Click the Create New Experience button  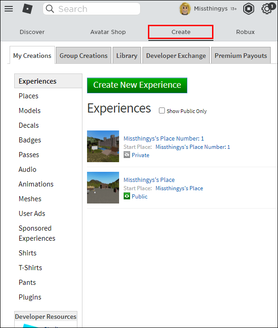pos(137,85)
